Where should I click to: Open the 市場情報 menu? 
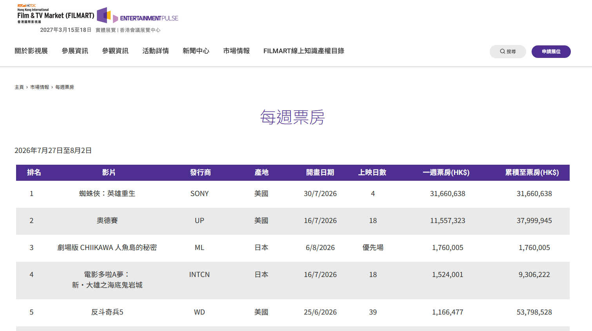pyautogui.click(x=236, y=51)
